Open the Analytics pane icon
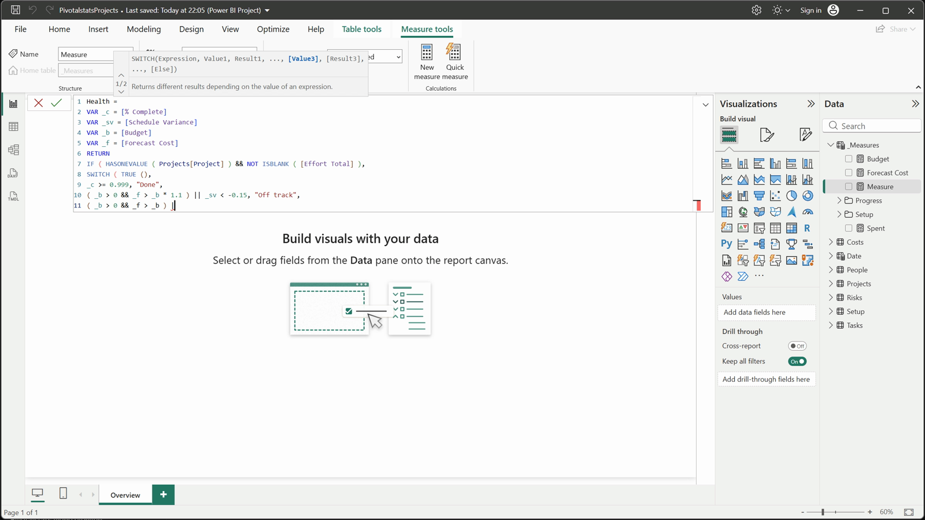 point(805,135)
